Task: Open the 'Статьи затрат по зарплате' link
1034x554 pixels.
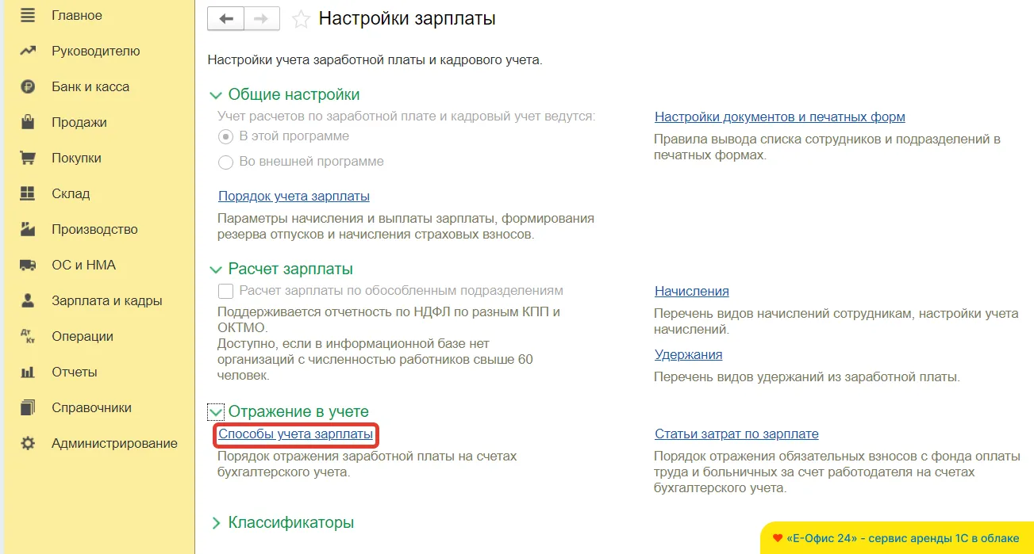Action: [736, 434]
